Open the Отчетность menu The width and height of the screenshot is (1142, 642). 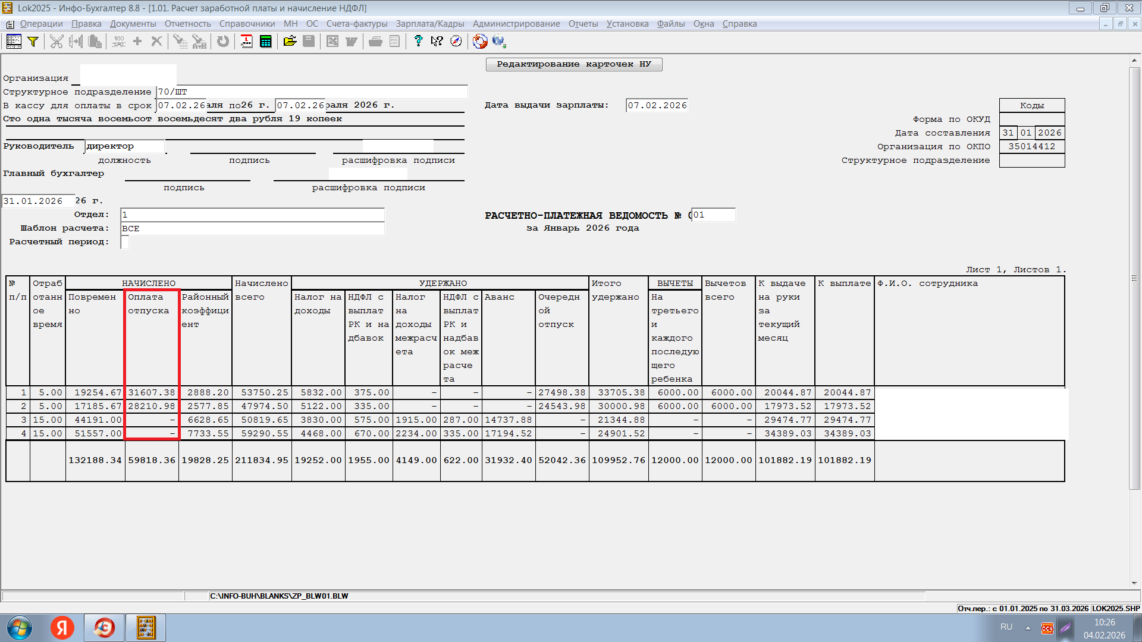(x=187, y=24)
